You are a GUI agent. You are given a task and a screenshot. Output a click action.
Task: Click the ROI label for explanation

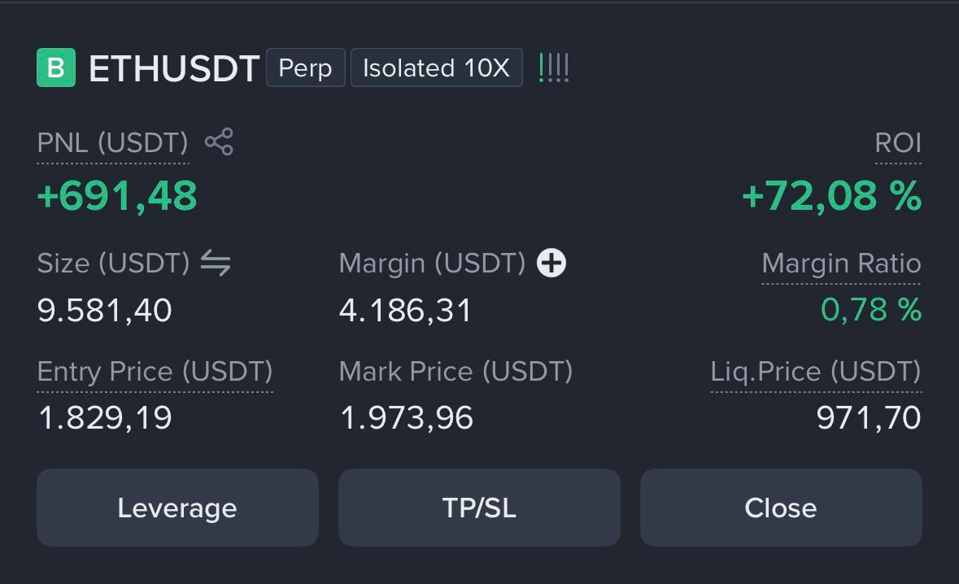point(898,142)
